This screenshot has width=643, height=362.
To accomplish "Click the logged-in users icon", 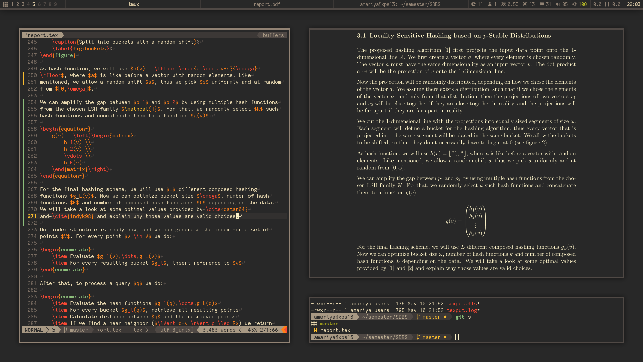I will click(490, 4).
